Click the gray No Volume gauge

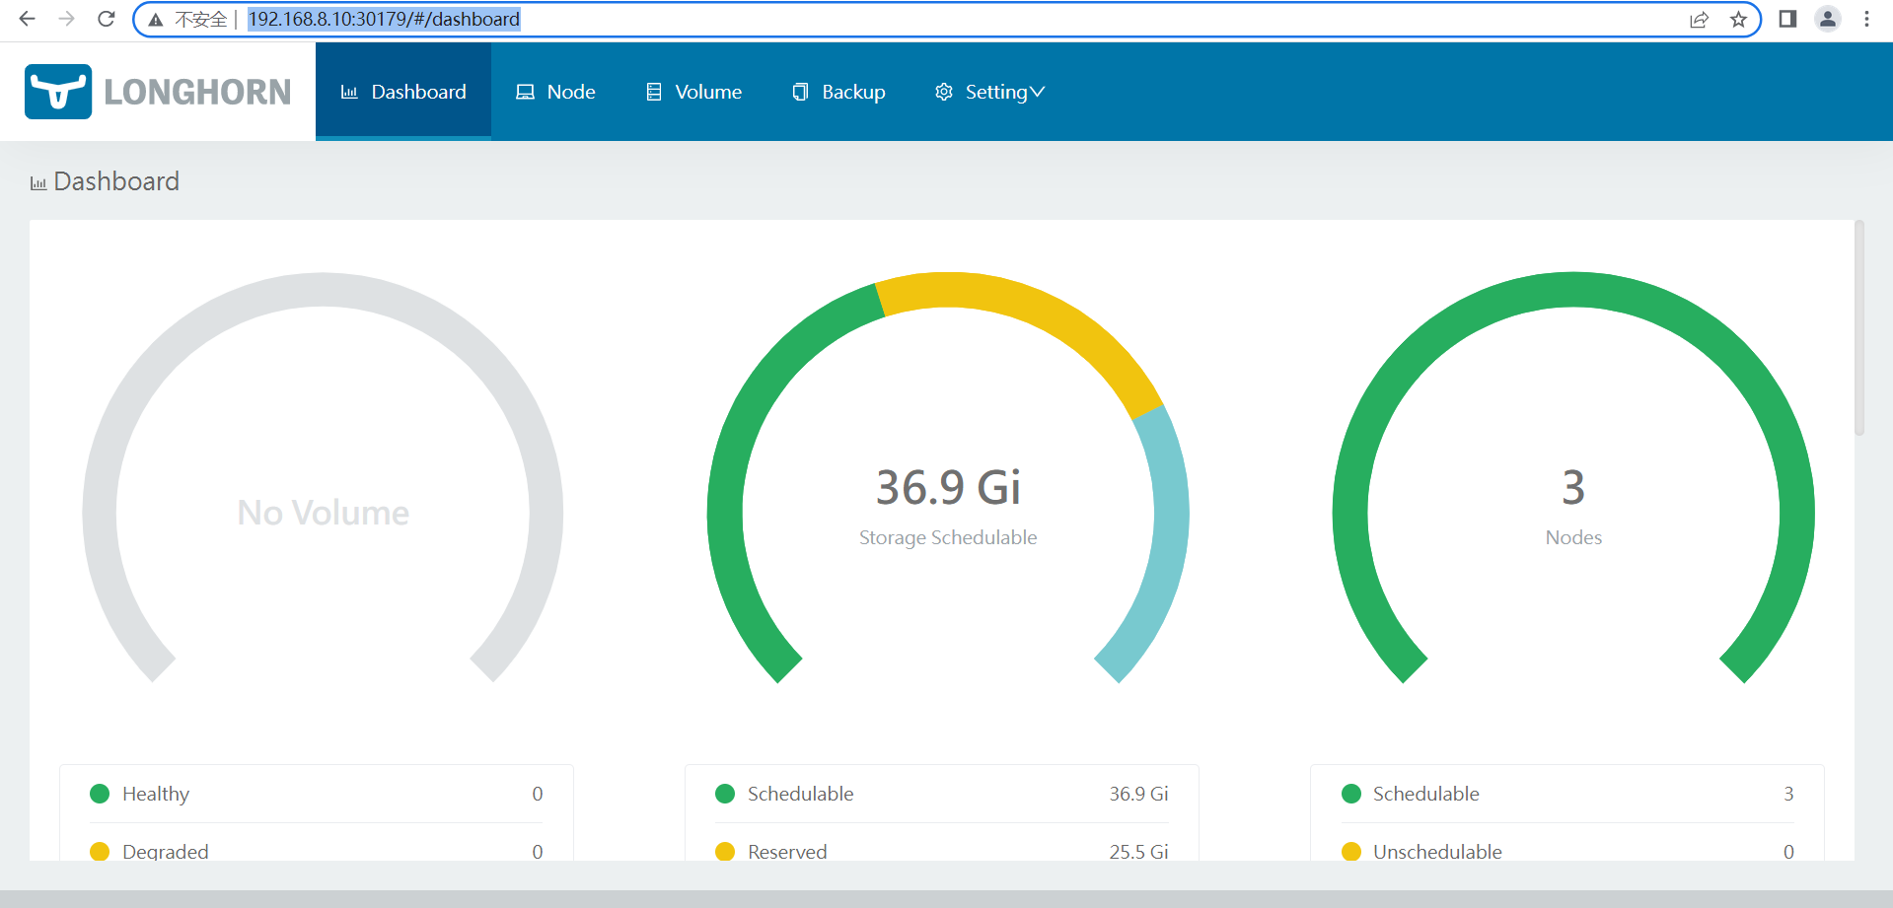pyautogui.click(x=323, y=290)
